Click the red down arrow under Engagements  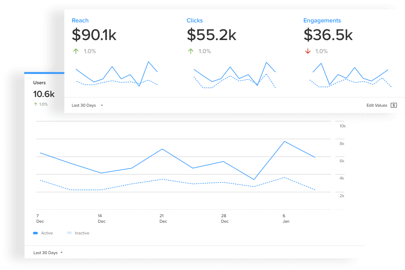(308, 51)
